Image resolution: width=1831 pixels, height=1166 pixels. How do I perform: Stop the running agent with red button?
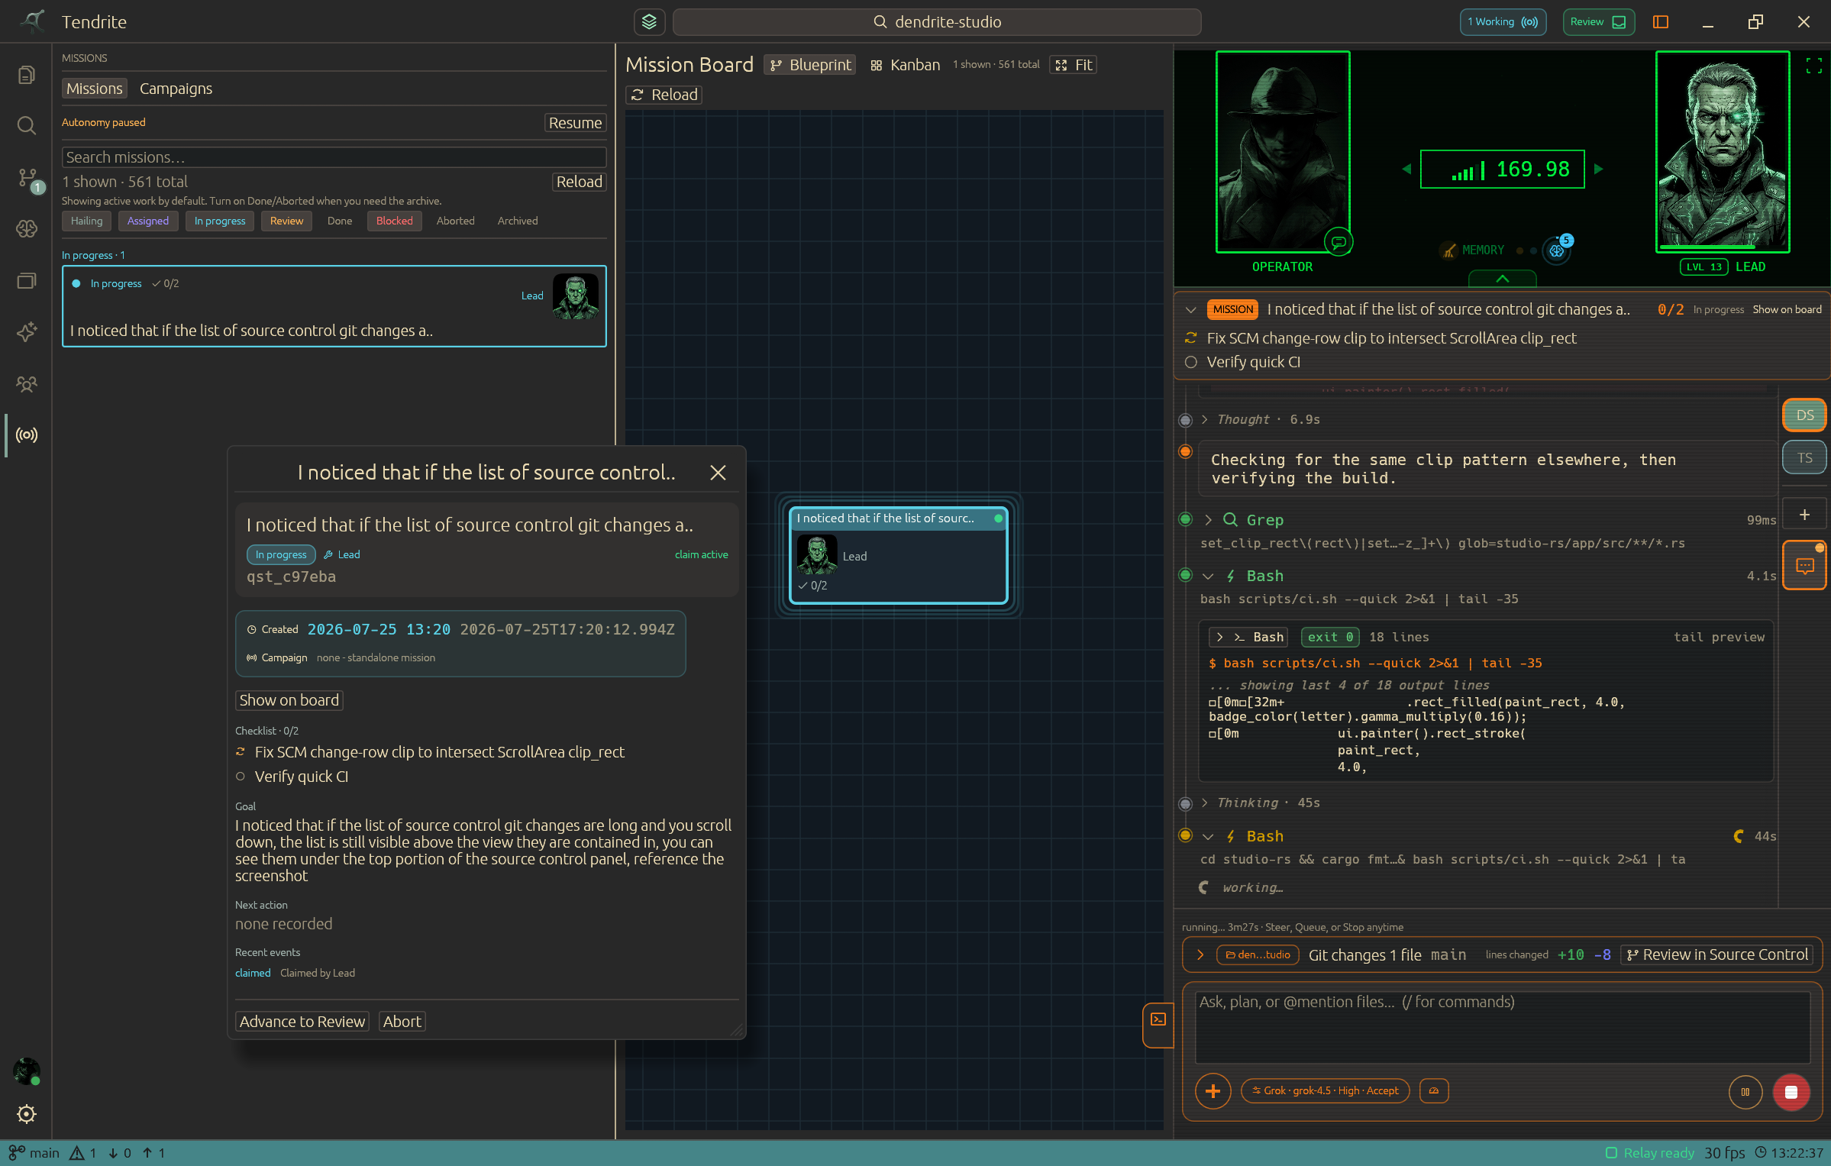point(1791,1092)
